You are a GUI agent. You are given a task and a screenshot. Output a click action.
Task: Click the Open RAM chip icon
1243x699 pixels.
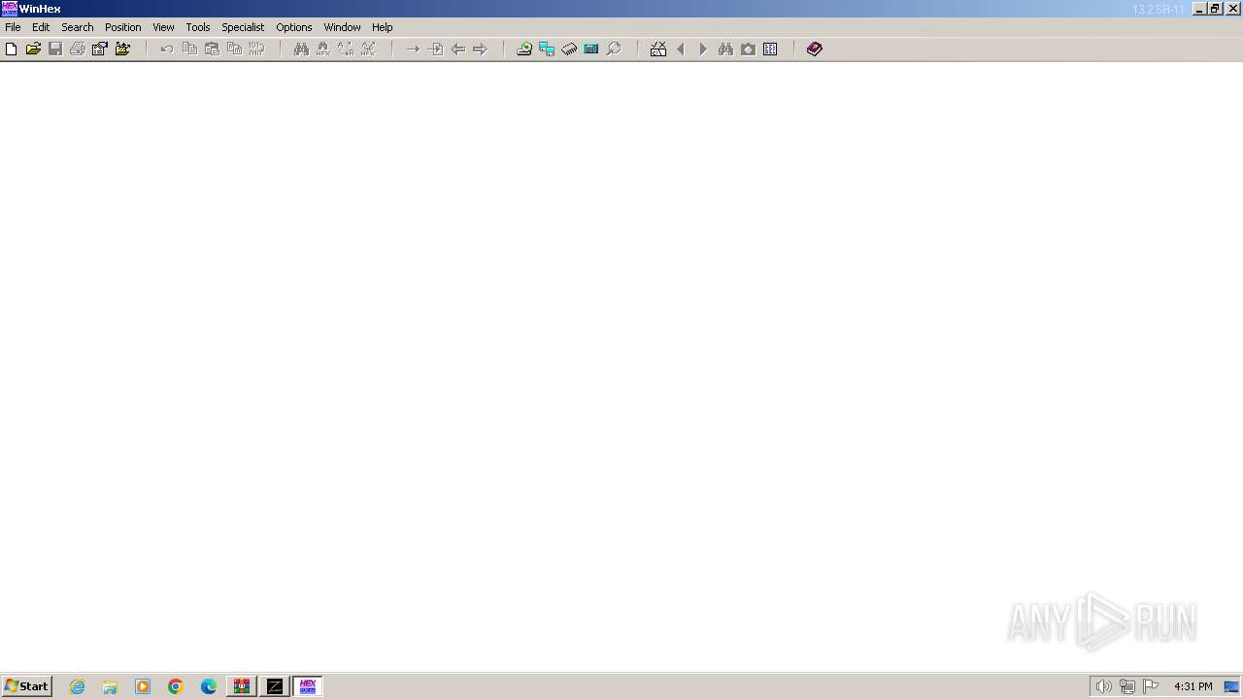tap(569, 49)
